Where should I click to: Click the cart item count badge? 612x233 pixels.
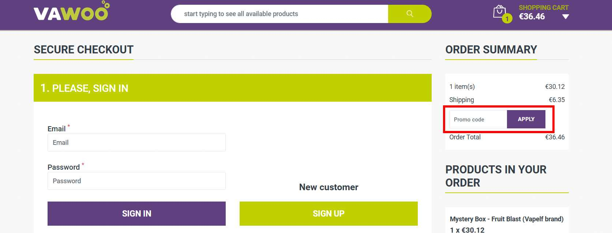(507, 18)
